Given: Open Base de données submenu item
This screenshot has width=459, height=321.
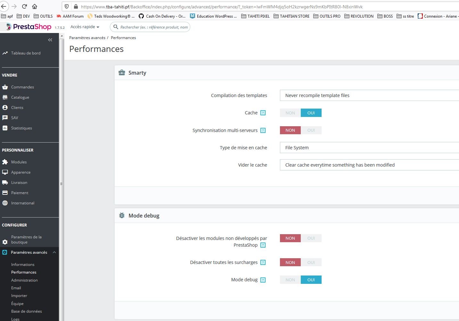Looking at the screenshot, I should [27, 311].
